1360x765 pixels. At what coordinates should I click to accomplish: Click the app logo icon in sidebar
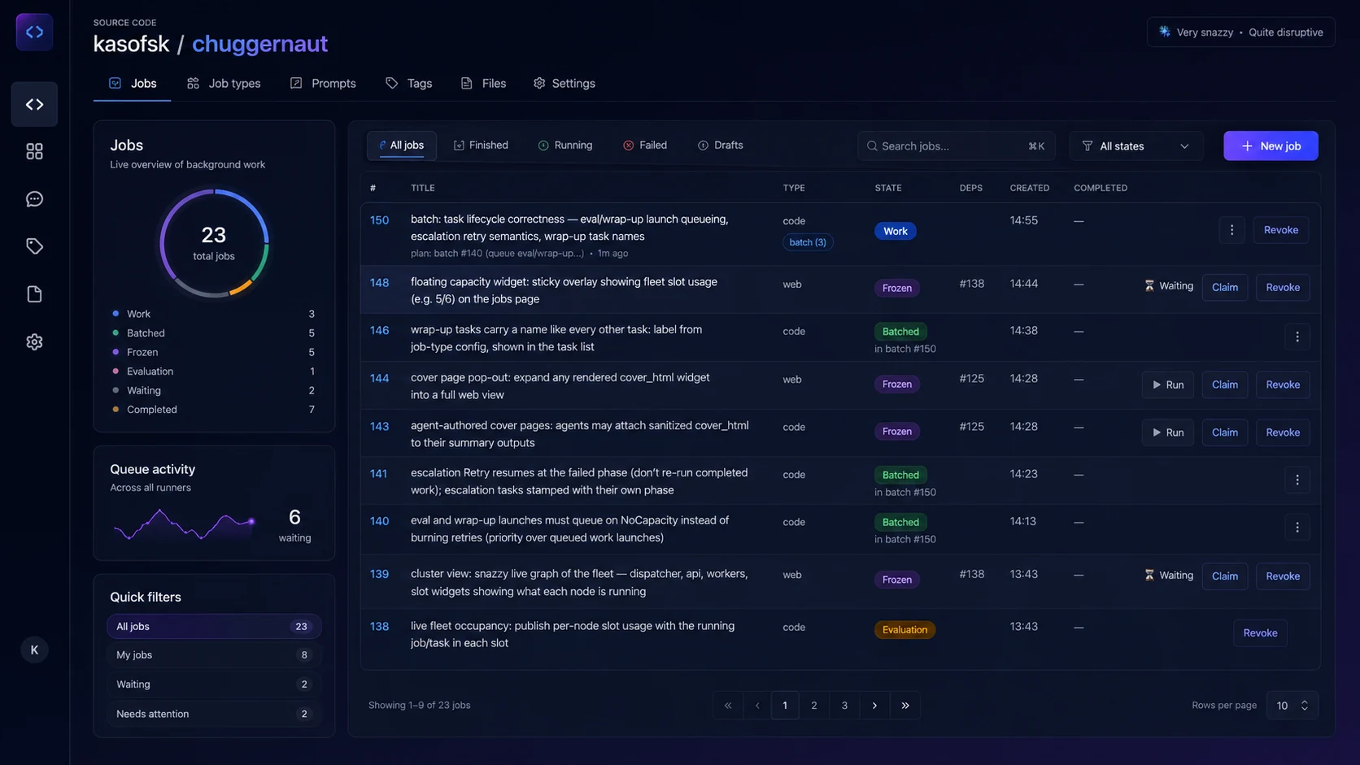coord(34,33)
